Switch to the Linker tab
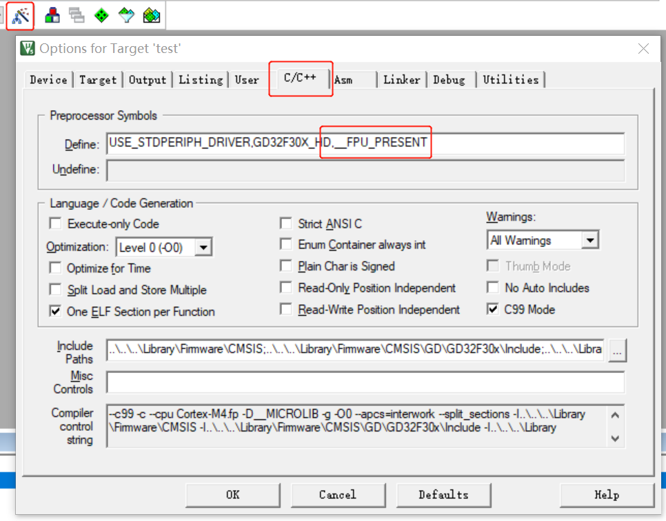Image resolution: width=666 pixels, height=521 pixels. [x=402, y=79]
